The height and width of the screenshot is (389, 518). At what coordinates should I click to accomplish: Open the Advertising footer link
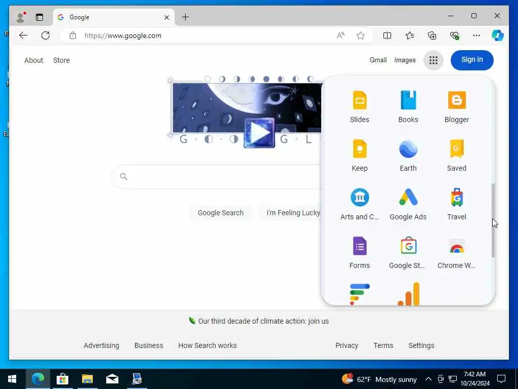101,345
